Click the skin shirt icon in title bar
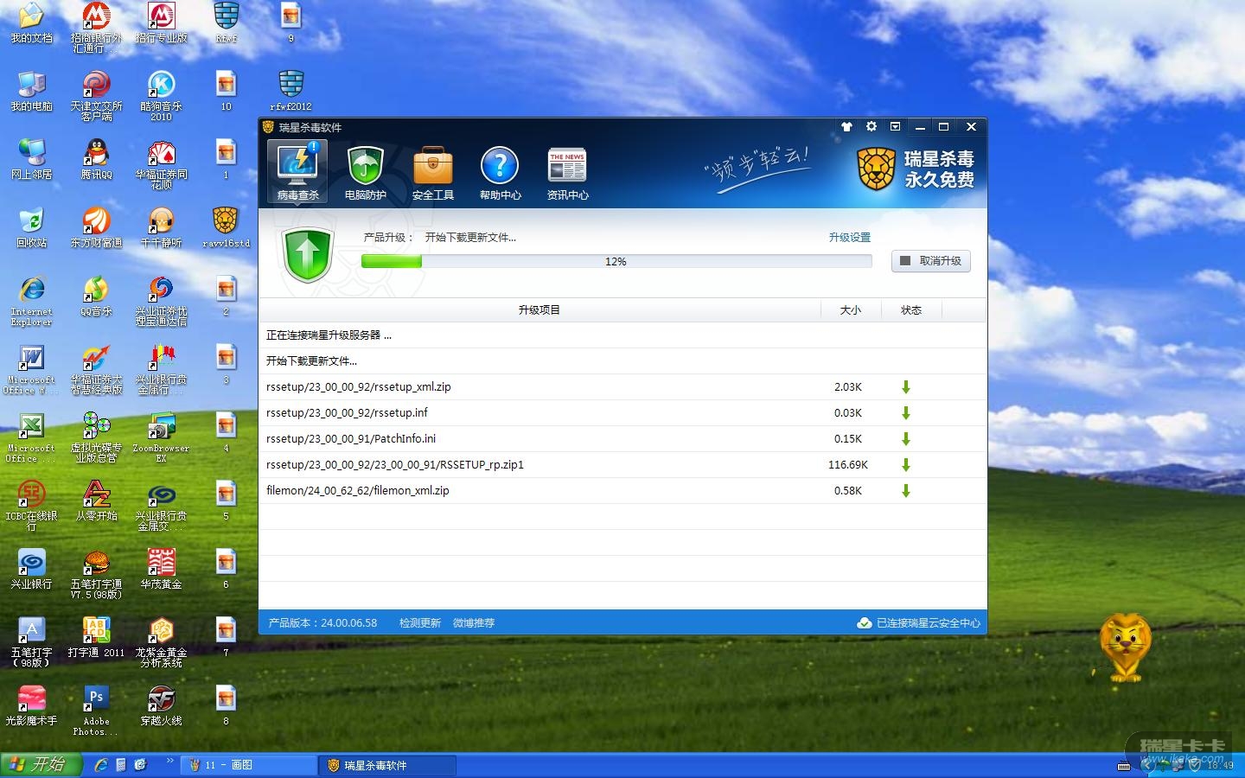Viewport: 1245px width, 778px height. coord(846,127)
